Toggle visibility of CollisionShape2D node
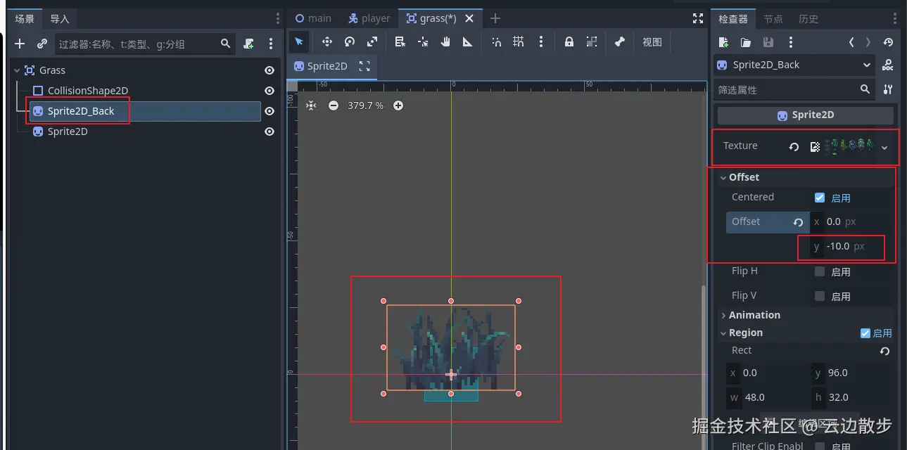The width and height of the screenshot is (907, 450). pos(269,91)
